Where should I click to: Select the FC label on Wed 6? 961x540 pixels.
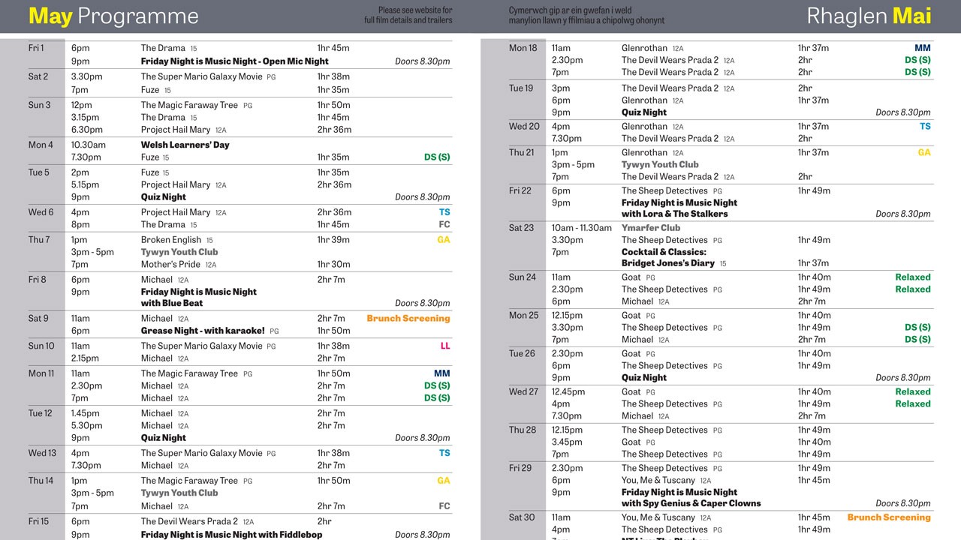pyautogui.click(x=444, y=224)
